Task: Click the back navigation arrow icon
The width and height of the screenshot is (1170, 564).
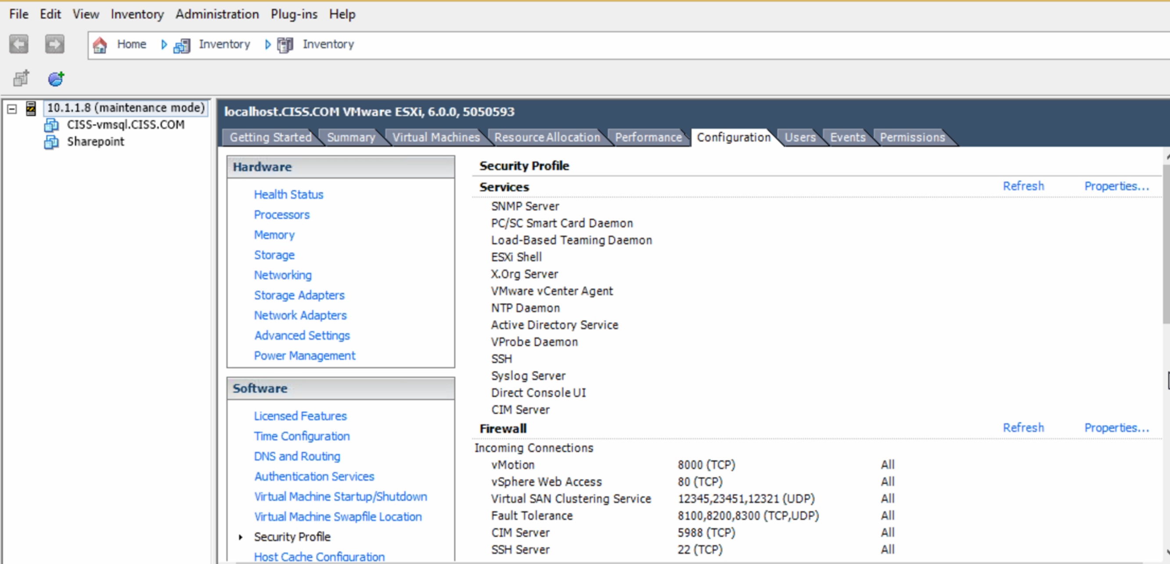Action: point(18,44)
